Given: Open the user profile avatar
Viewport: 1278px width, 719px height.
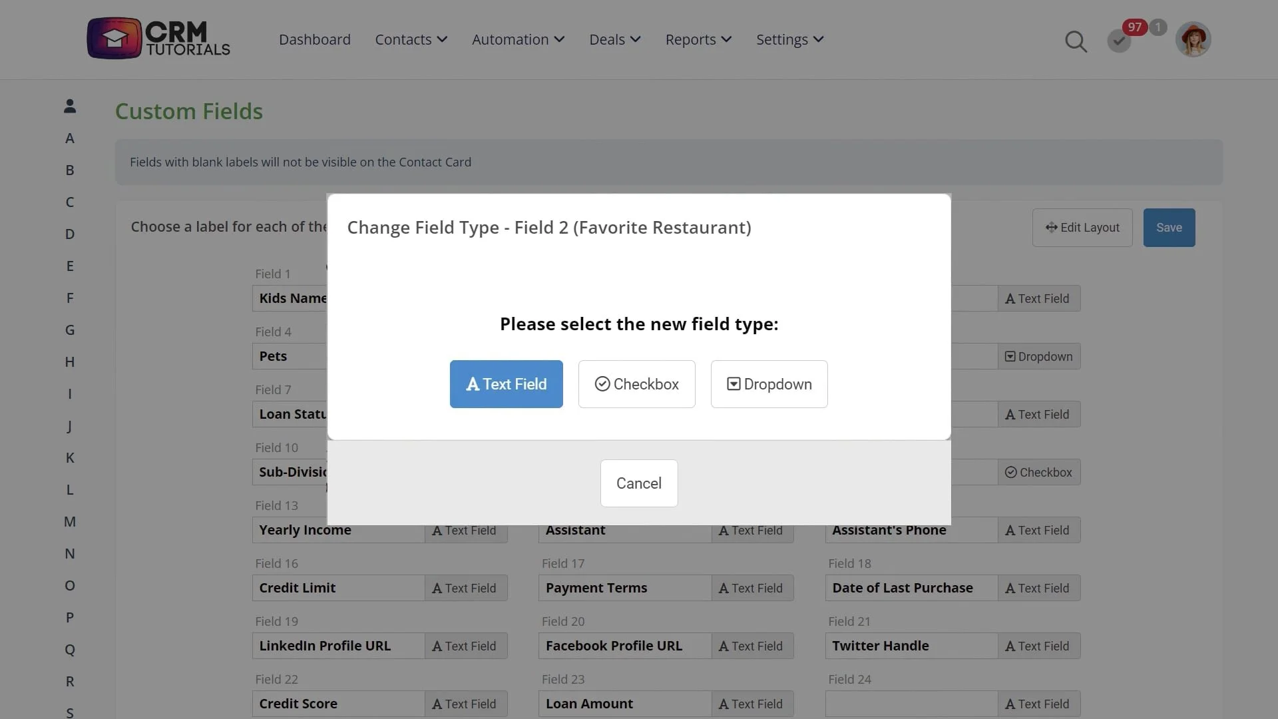Looking at the screenshot, I should tap(1193, 40).
